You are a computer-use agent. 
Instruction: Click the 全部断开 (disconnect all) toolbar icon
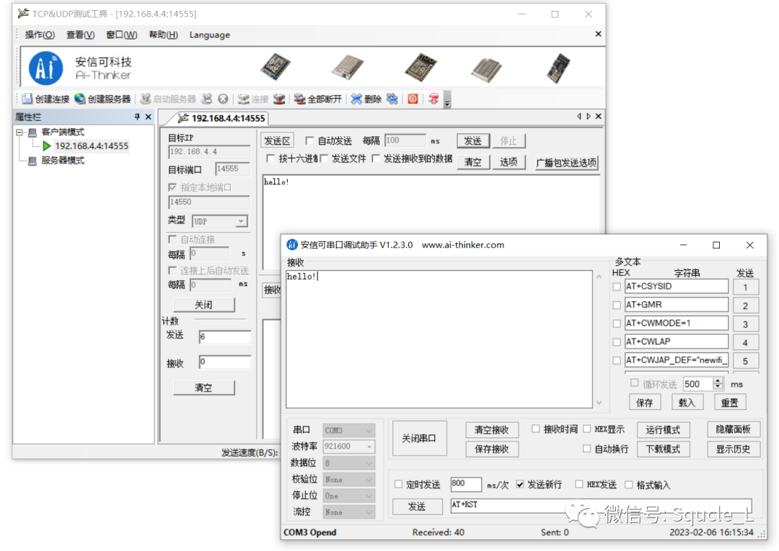point(299,99)
